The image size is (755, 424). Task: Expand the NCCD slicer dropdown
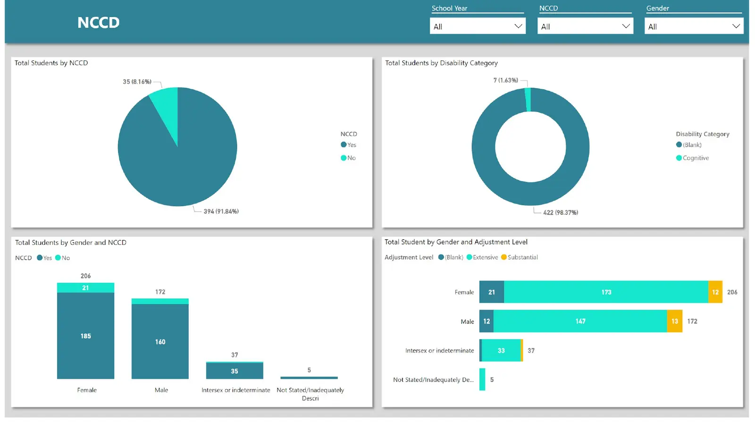[x=585, y=26]
